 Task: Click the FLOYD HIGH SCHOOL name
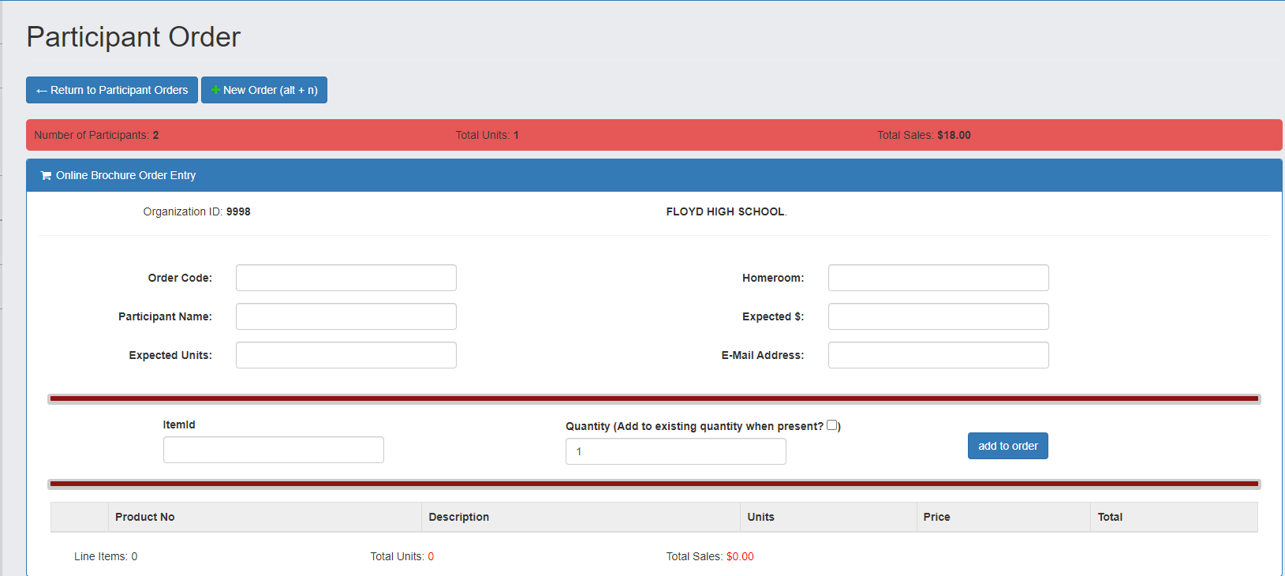pos(727,211)
